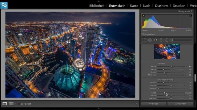Switch to Loupe view mode

click(5, 104)
